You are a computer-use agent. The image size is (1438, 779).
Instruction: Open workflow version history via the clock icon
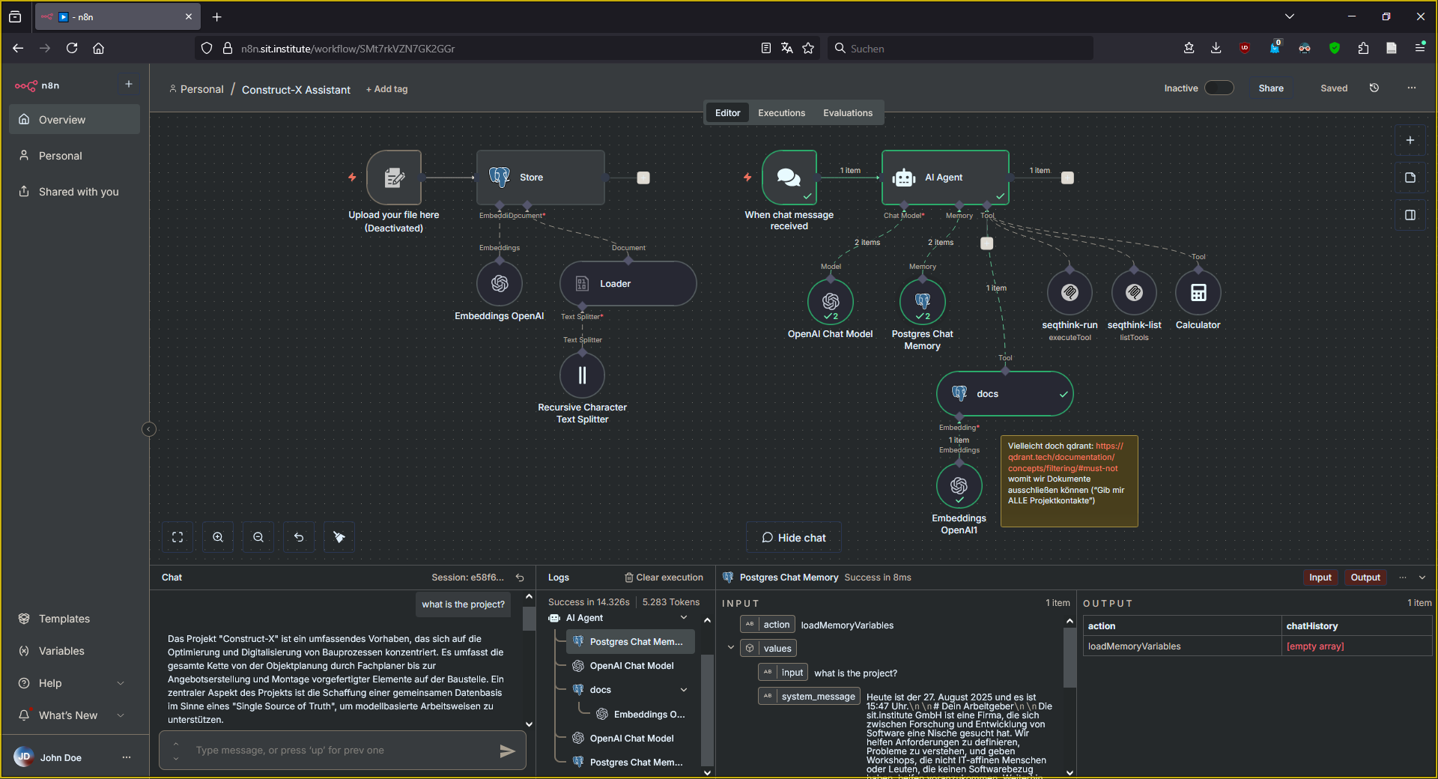[1374, 88]
